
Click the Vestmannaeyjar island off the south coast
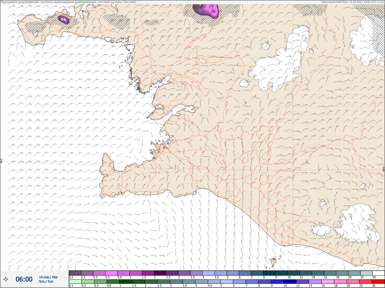[274, 262]
